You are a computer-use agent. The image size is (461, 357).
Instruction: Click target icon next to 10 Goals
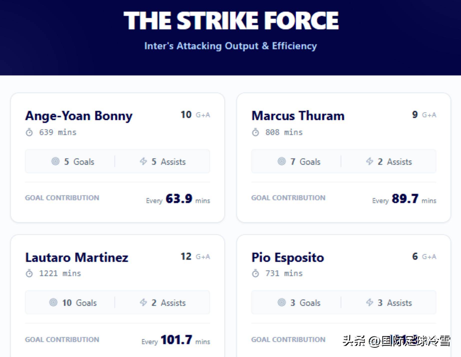[x=53, y=303]
